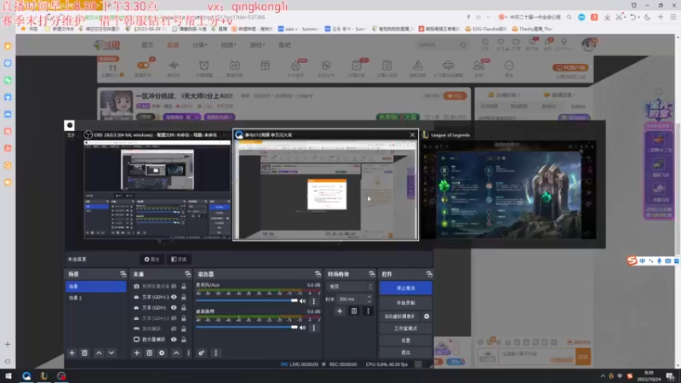Open advanced audio properties gears icon in mixer
This screenshot has height=383, width=681.
click(x=202, y=353)
